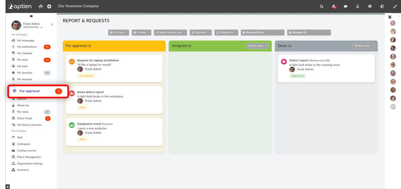Toggle Only mine filter in Assigned column
This screenshot has width=401, height=189.
(x=257, y=46)
